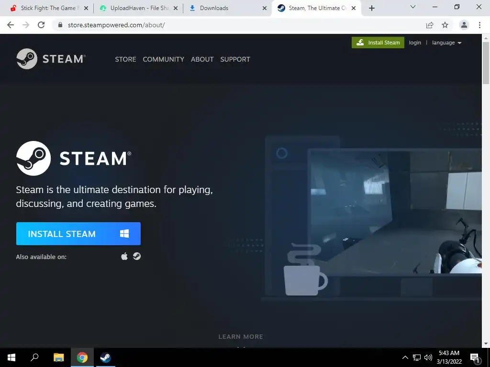This screenshot has height=367, width=490.
Task: Click the green Install Steam header button
Action: 378,43
